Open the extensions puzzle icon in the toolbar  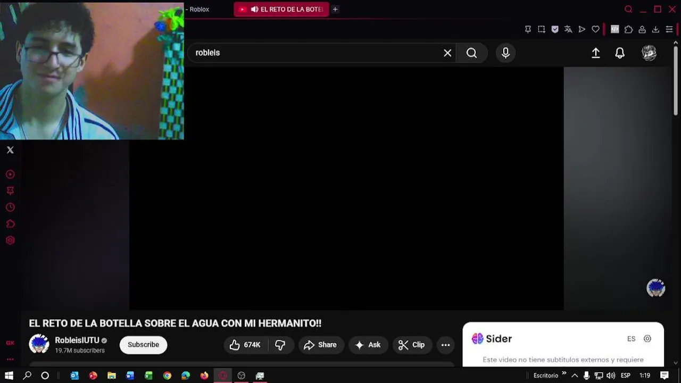pos(628,29)
